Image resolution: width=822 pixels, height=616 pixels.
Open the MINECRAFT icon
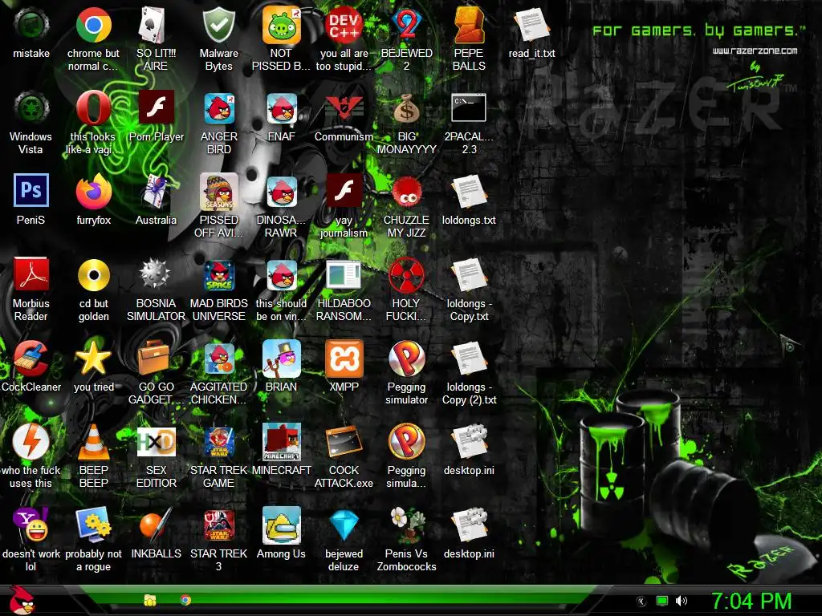click(x=282, y=442)
